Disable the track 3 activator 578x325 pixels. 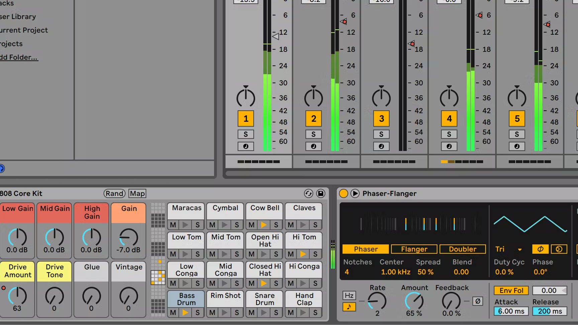tap(381, 118)
